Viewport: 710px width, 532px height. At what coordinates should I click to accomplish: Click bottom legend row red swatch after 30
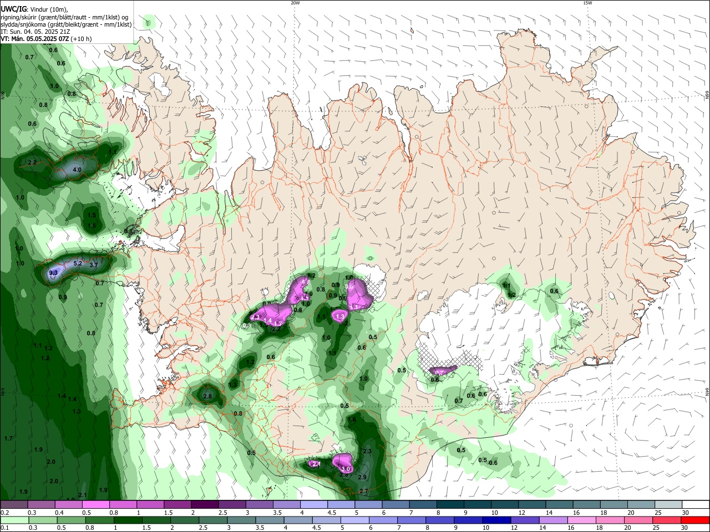click(695, 520)
